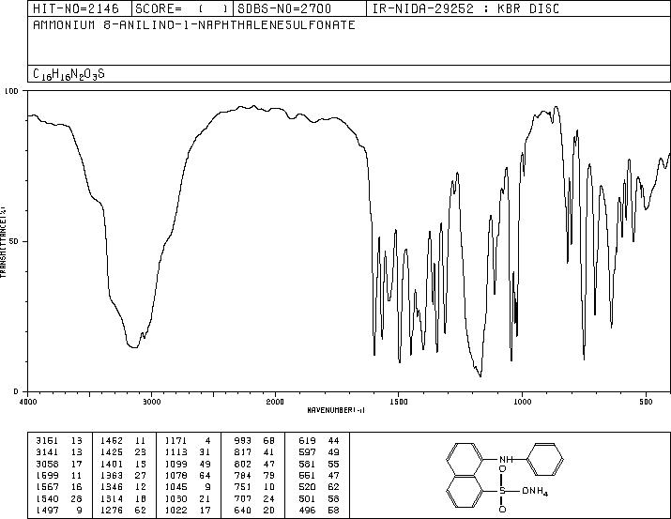Click the 2000 wavenumber axis label
Screen dimensions: 671x519
coord(275,402)
